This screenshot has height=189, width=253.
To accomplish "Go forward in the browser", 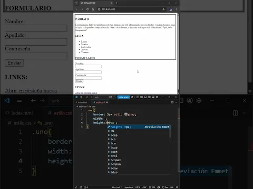I will pos(82,9).
